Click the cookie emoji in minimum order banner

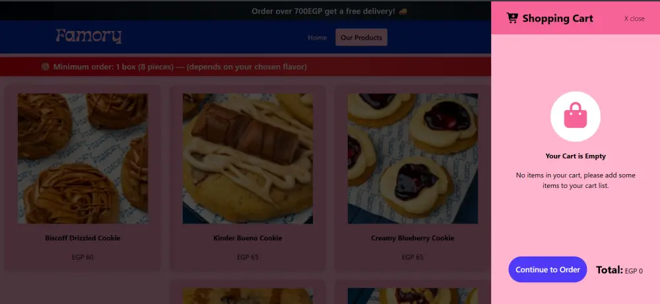(46, 67)
